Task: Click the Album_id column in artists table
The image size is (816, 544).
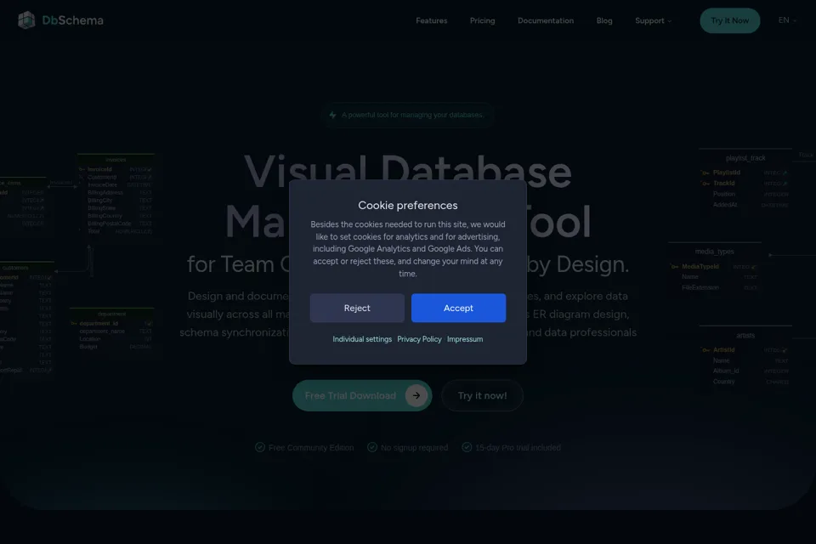Action: (x=745, y=371)
